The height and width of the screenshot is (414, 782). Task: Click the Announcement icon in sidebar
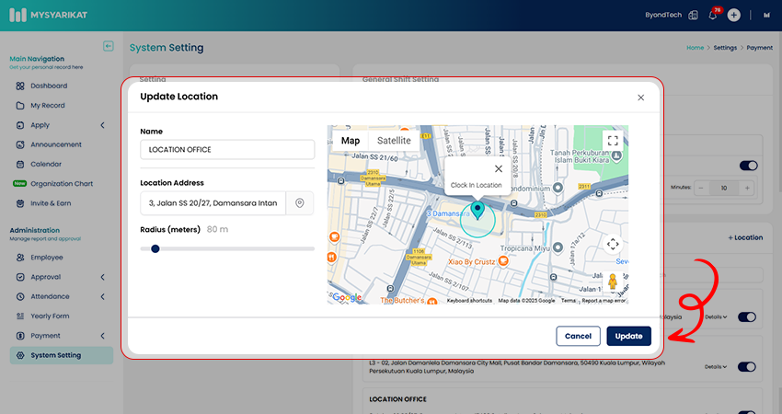tap(20, 144)
